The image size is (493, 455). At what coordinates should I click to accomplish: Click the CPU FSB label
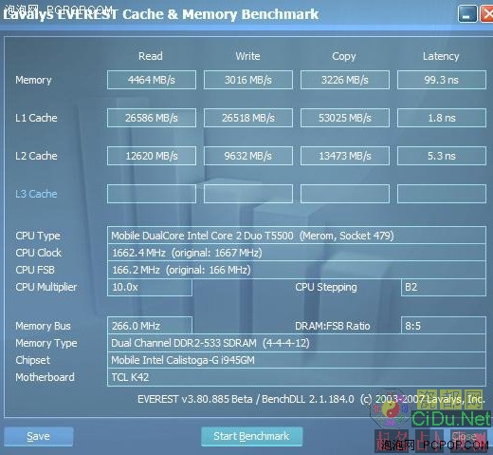(35, 270)
